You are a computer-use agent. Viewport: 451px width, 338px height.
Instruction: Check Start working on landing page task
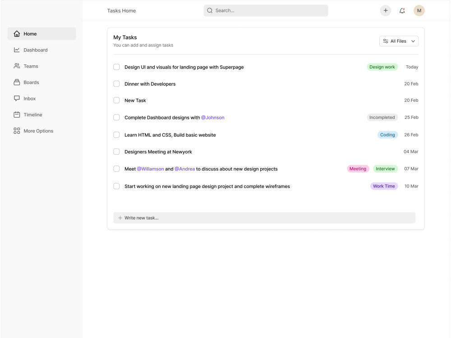pyautogui.click(x=116, y=186)
